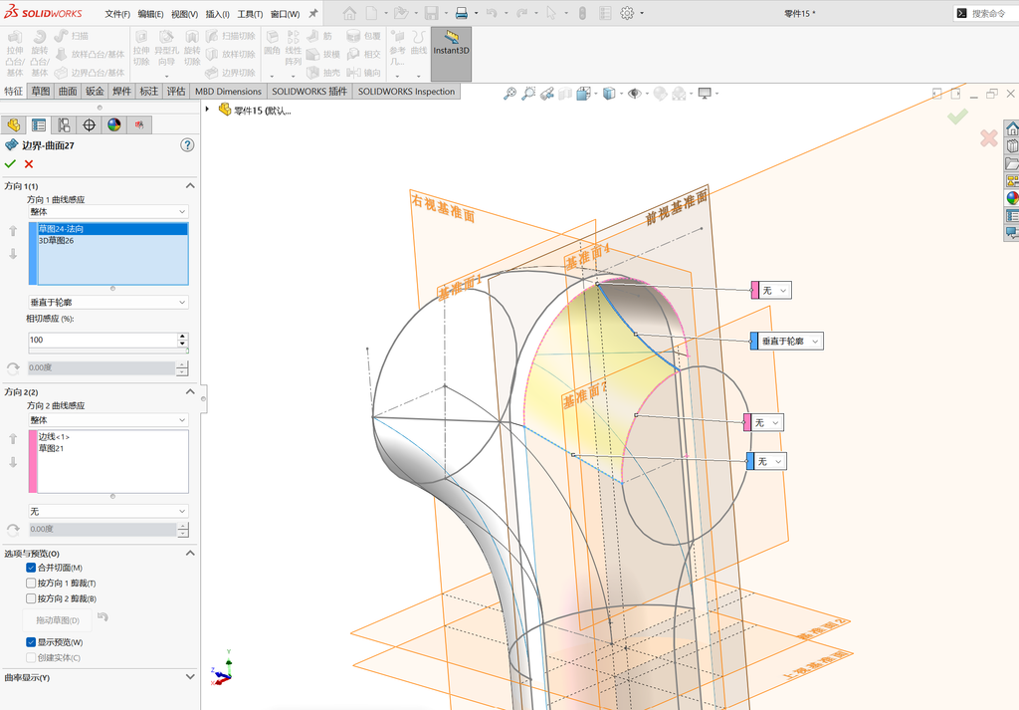Confirm with the green checkmark in viewport corner
The height and width of the screenshot is (710, 1019).
pyautogui.click(x=957, y=117)
